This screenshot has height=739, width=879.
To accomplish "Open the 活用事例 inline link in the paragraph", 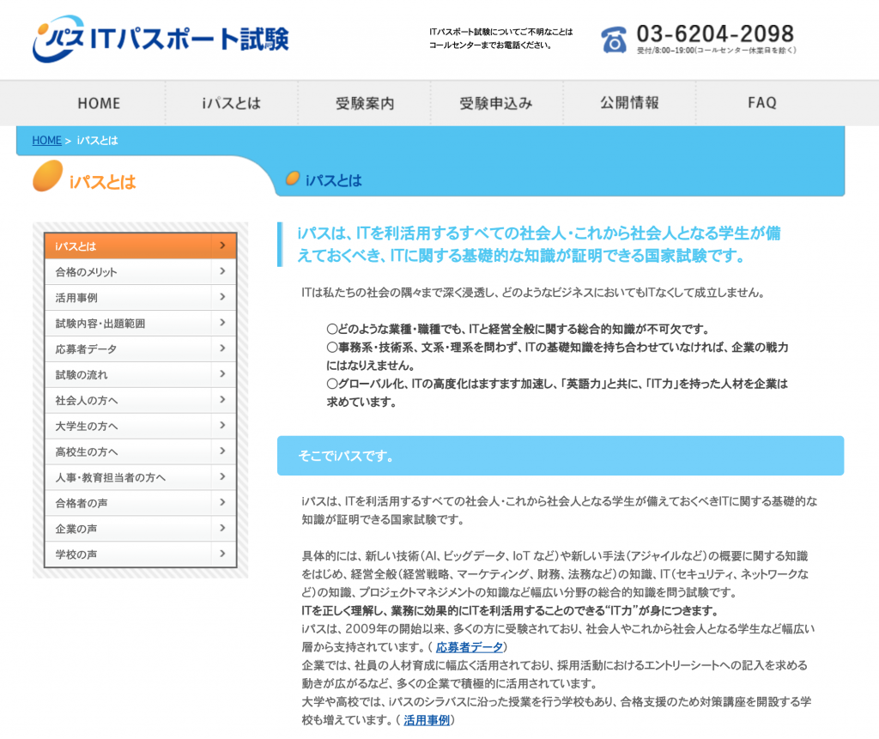I will pos(427,720).
